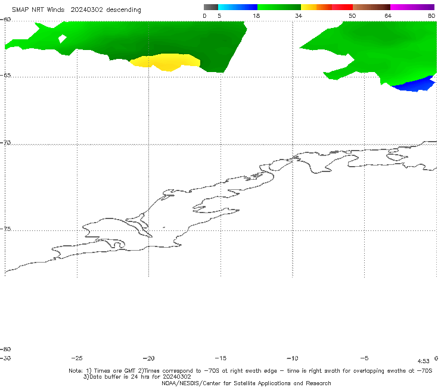Click the latitude label '-65'
Viewport: 441px width, 387px height.
[5, 76]
